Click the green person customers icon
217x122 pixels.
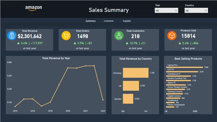click(x=119, y=36)
